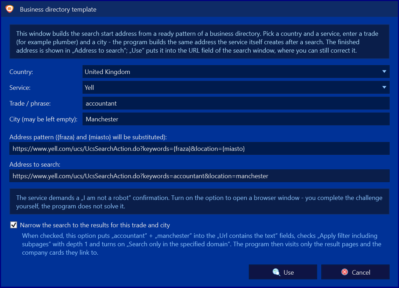Image resolution: width=399 pixels, height=288 pixels.
Task: Click the magnifier icon on Use button
Action: (276, 272)
